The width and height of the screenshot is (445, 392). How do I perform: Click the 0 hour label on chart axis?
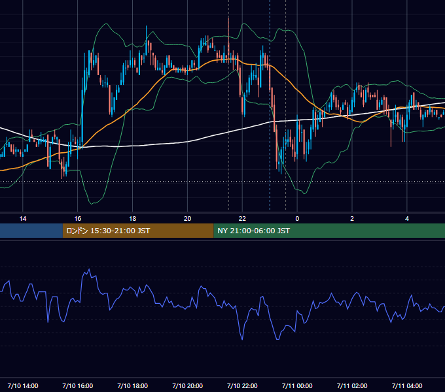tap(297, 219)
